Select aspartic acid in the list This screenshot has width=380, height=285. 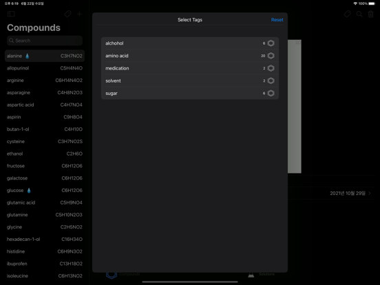[x=45, y=105]
